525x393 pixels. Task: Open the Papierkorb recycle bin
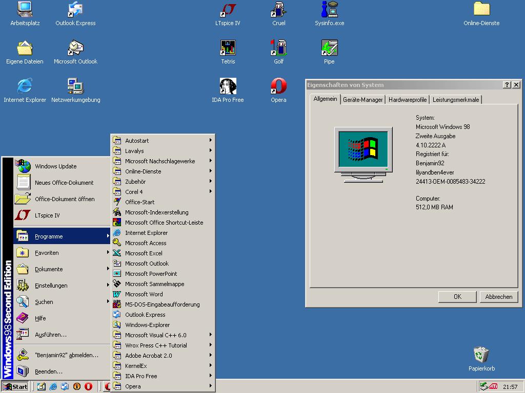point(481,355)
